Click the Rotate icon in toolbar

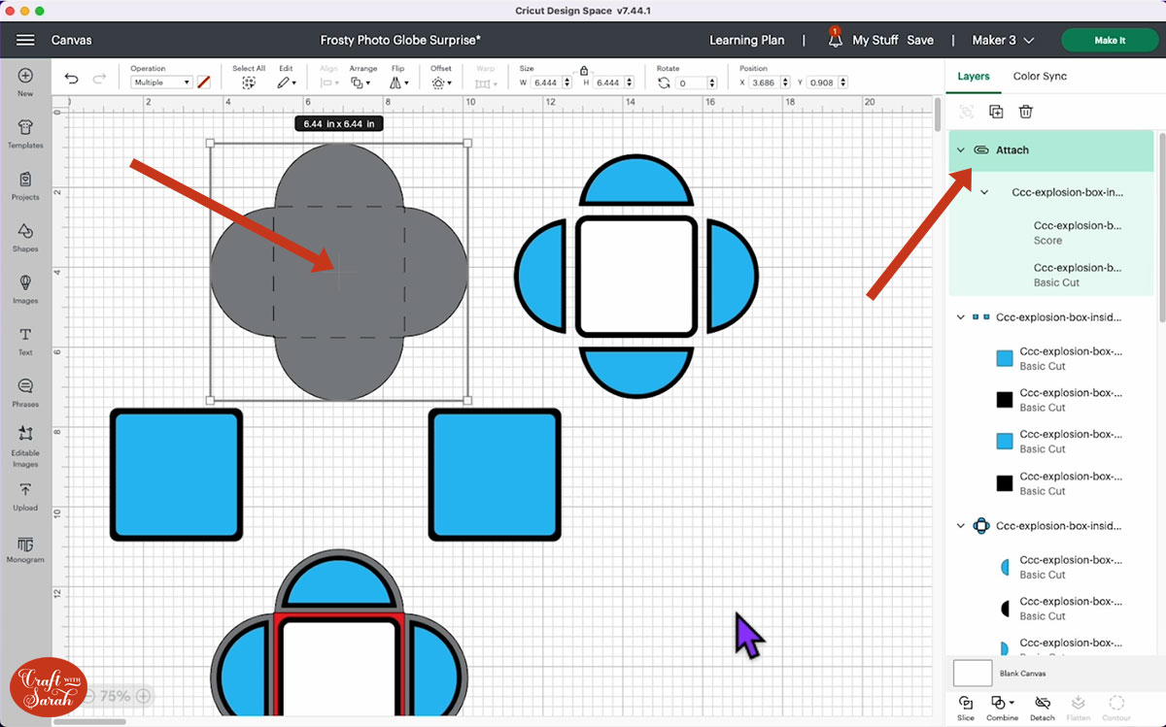pyautogui.click(x=664, y=83)
